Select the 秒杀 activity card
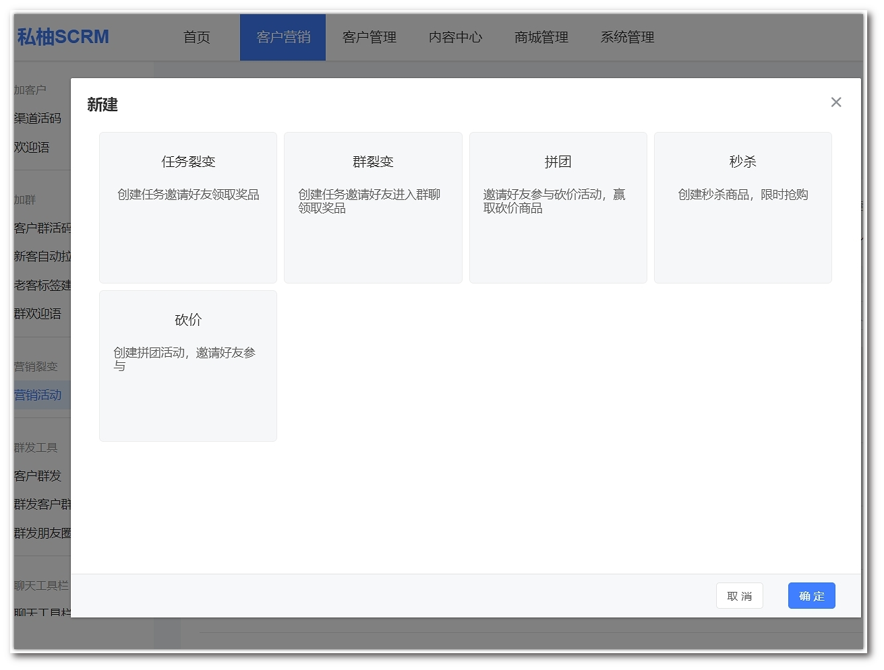884x670 pixels. (742, 207)
